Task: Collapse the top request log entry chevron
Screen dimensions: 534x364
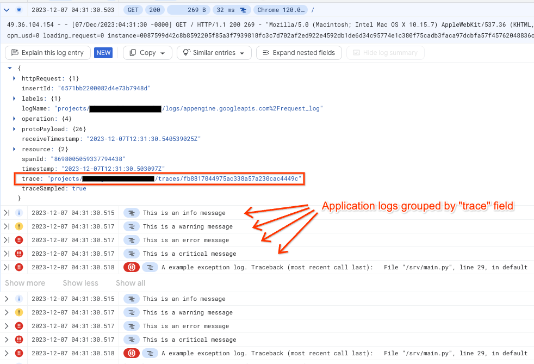Action: 7,9
